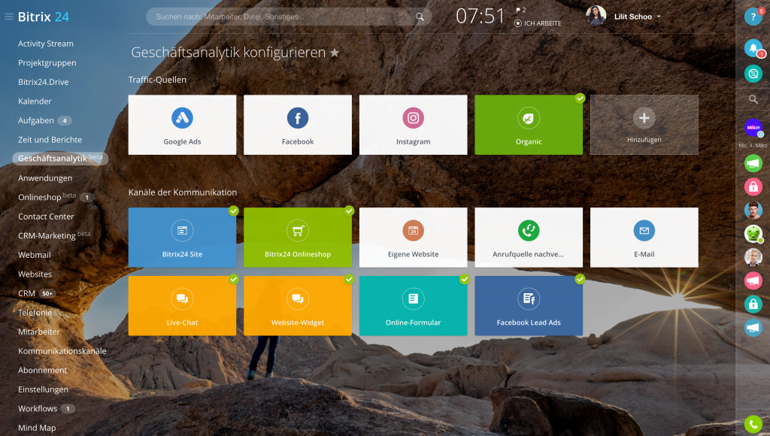Expand the Lilit Schoo user menu arrow
Image resolution: width=770 pixels, height=436 pixels.
tap(659, 17)
